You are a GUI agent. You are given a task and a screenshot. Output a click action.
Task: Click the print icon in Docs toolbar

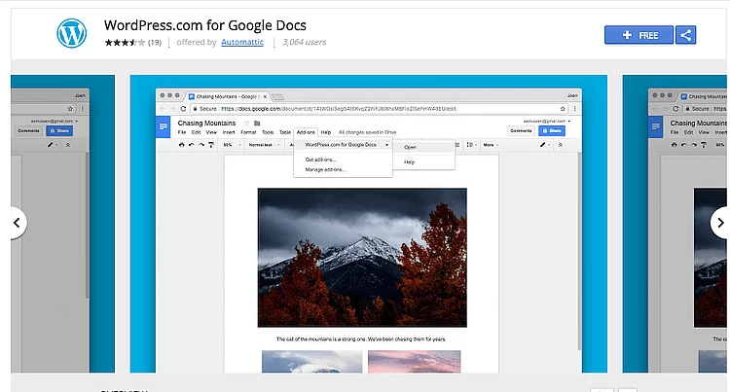181,145
